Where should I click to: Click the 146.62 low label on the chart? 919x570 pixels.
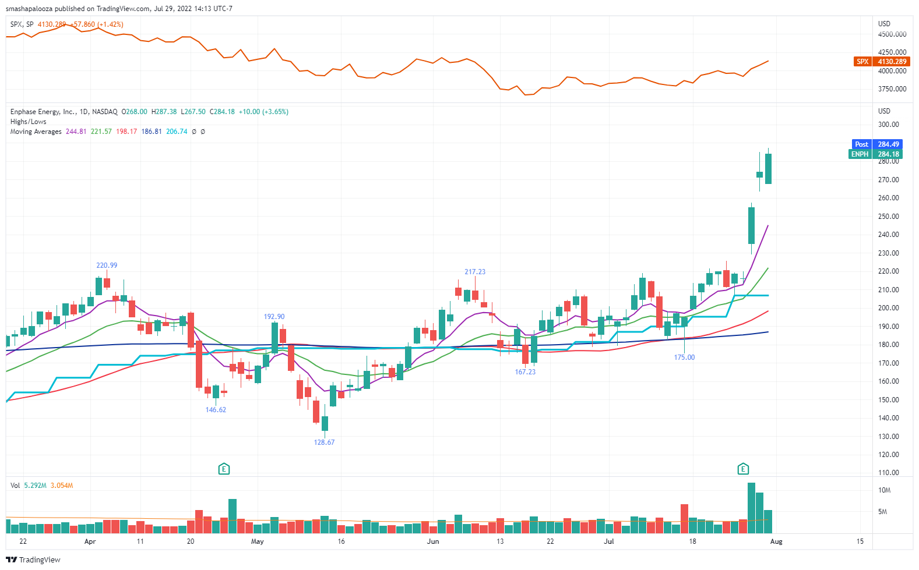pyautogui.click(x=216, y=410)
